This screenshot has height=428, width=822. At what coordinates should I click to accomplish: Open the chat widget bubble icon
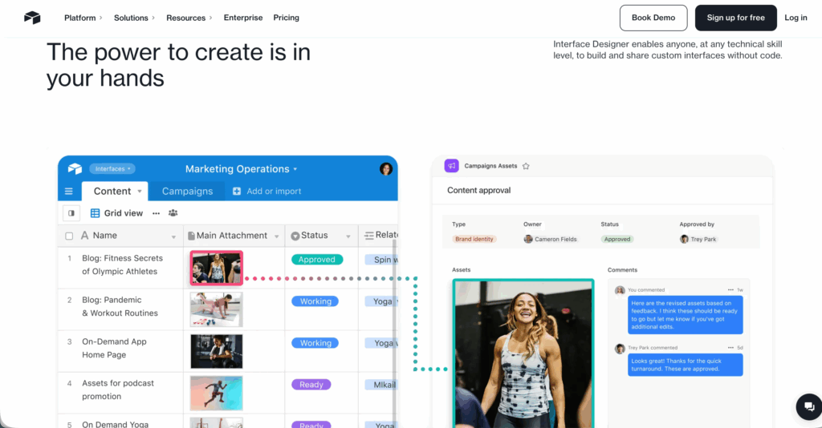[806, 406]
